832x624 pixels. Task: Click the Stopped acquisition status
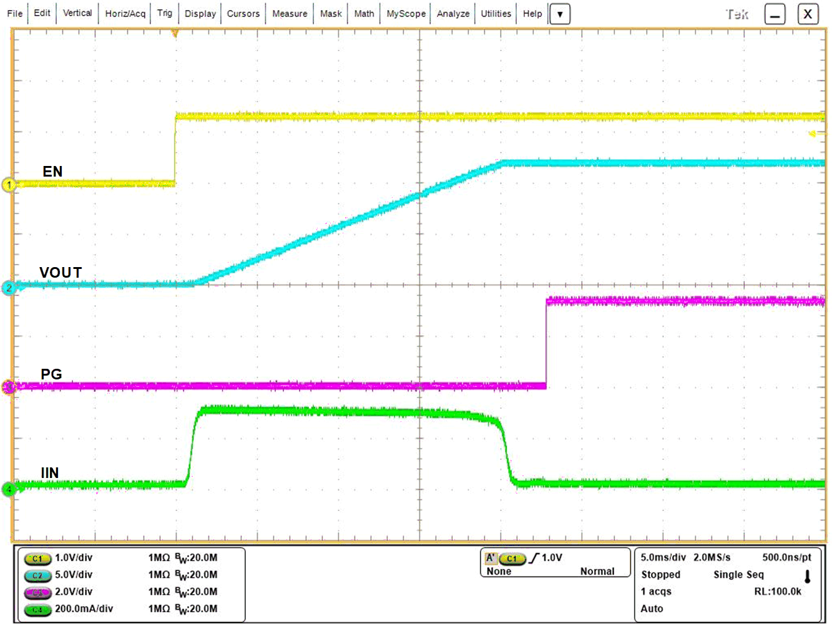point(661,574)
